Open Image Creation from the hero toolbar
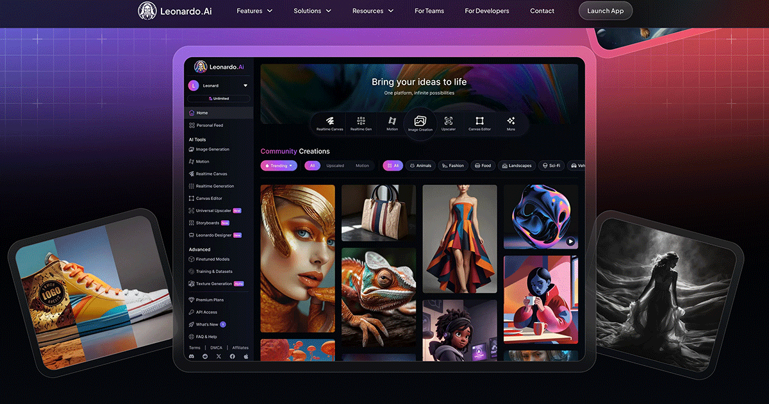This screenshot has width=769, height=404. pyautogui.click(x=420, y=123)
